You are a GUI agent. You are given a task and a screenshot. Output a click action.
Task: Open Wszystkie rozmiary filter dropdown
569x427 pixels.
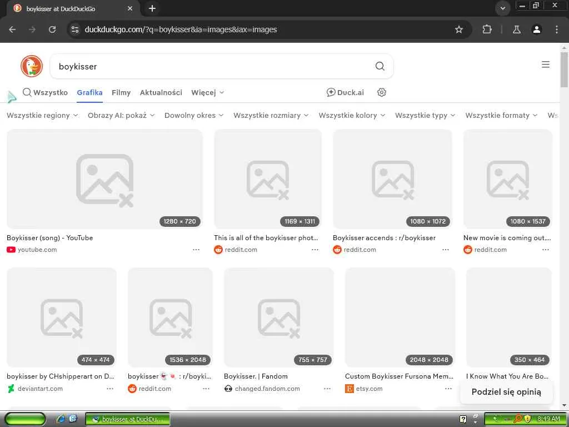(x=271, y=115)
